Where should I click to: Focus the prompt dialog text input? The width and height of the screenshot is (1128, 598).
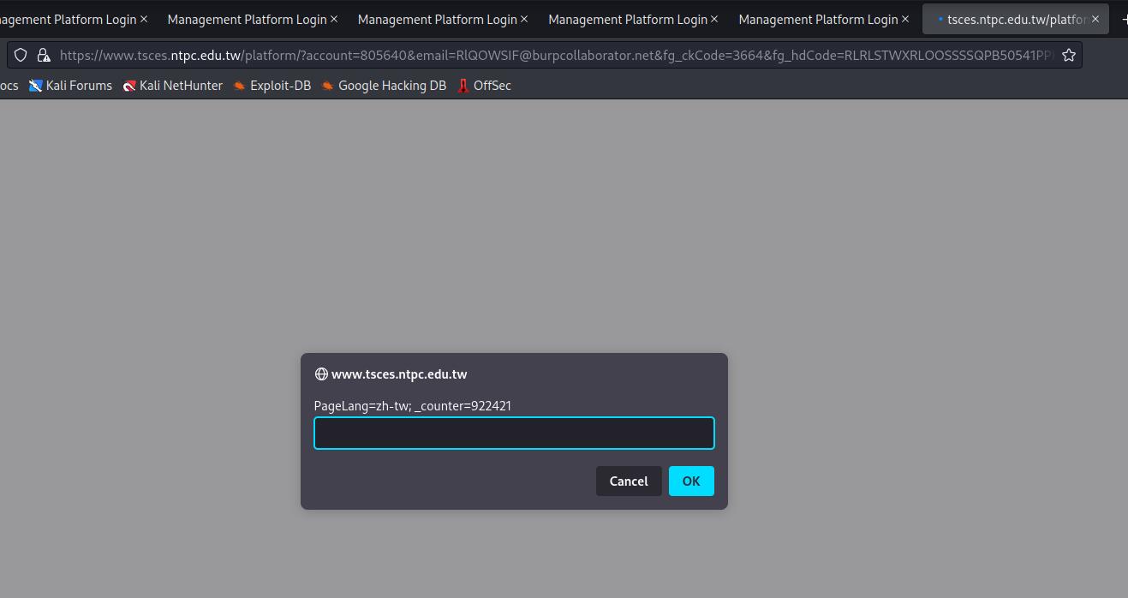pyautogui.click(x=514, y=434)
